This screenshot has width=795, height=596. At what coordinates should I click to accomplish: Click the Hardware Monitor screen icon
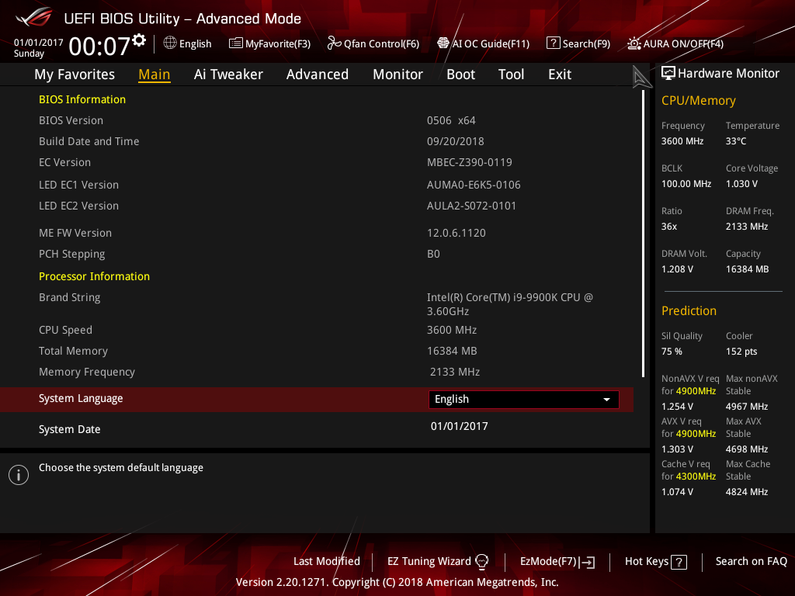coord(668,74)
